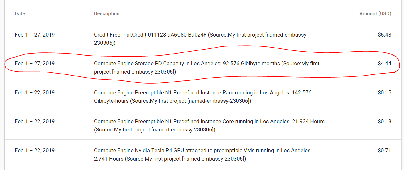Click the Description column header
404x170 pixels.
pyautogui.click(x=107, y=13)
